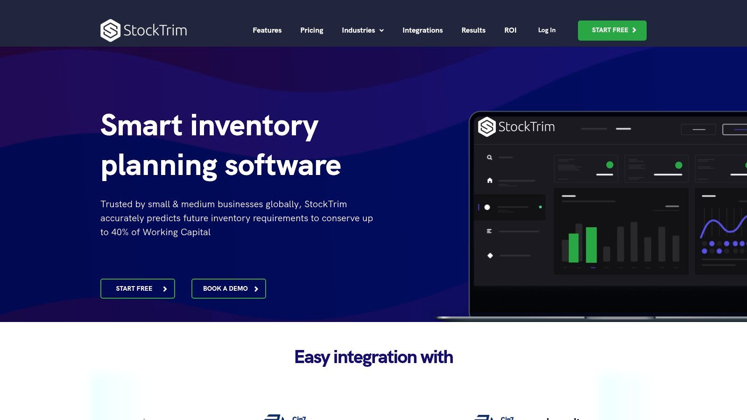Click the Log In link
747x420 pixels.
(547, 30)
